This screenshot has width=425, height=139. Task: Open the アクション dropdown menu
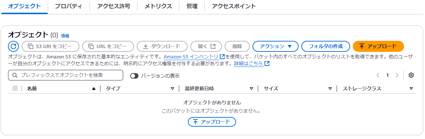point(276,46)
